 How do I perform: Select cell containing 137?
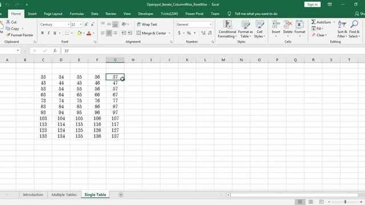coord(115,136)
